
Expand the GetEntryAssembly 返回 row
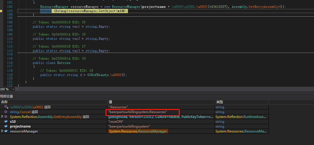point(2,117)
